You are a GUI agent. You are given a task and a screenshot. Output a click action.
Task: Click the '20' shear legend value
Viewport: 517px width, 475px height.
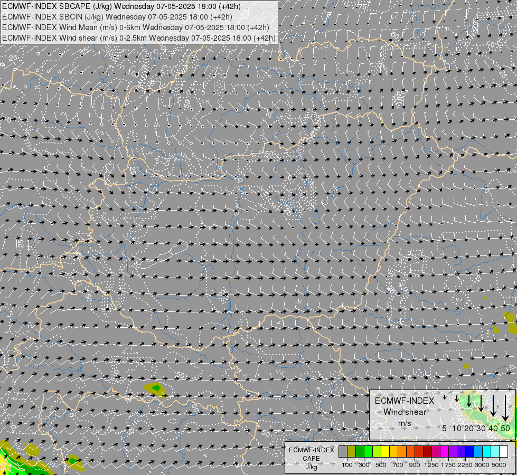(469, 428)
